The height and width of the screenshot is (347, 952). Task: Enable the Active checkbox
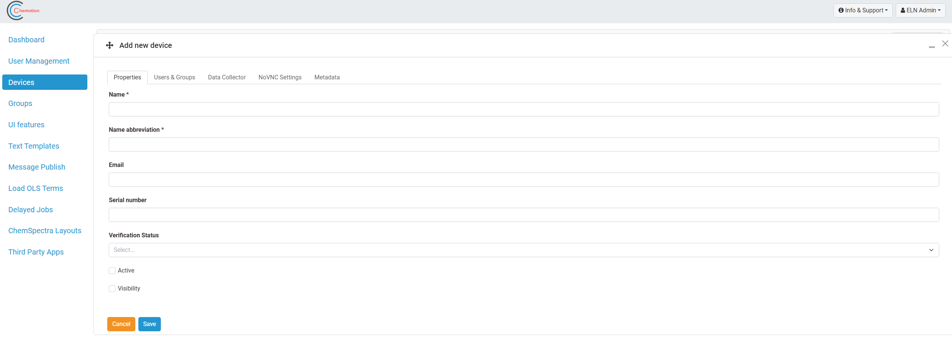[112, 270]
